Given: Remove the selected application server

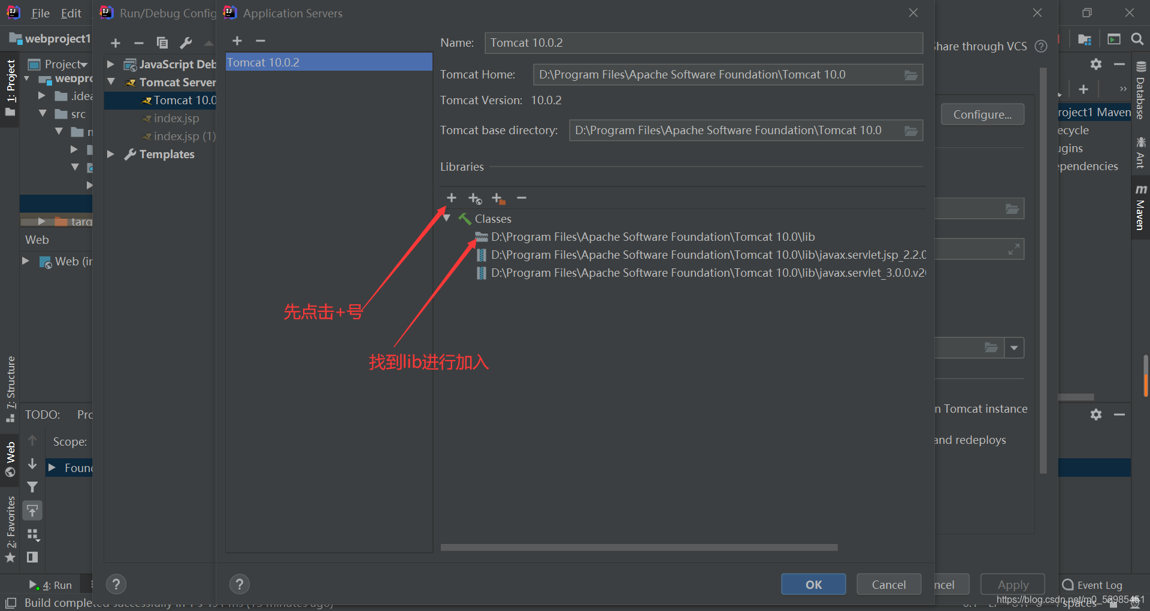Looking at the screenshot, I should tap(260, 41).
